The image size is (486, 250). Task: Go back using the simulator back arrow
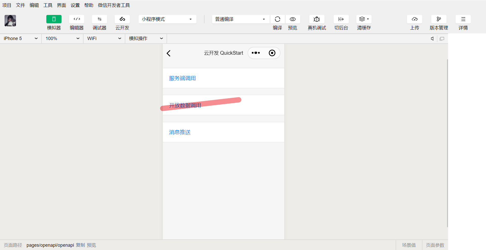[x=169, y=53]
